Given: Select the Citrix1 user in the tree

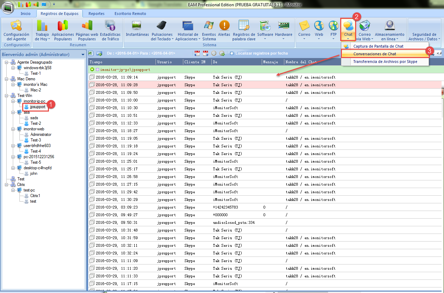Looking at the screenshot, I should [x=35, y=196].
